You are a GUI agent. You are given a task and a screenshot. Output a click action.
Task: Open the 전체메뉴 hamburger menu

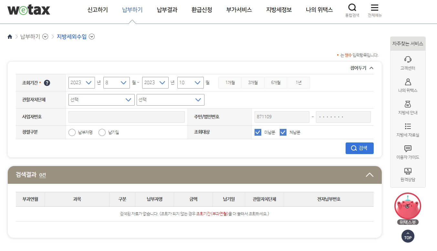pyautogui.click(x=375, y=8)
